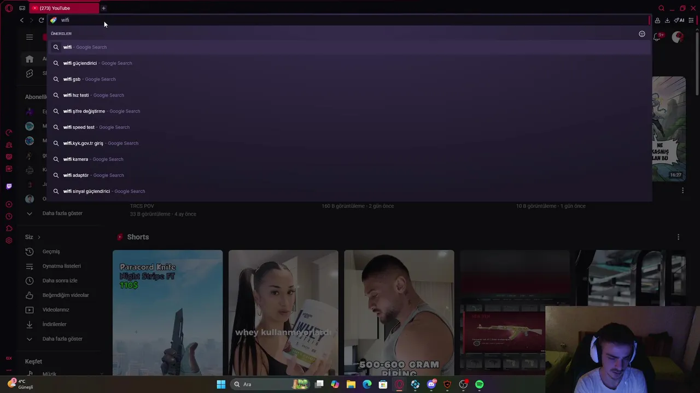Select the (273) YouTube tab

pyautogui.click(x=63, y=8)
